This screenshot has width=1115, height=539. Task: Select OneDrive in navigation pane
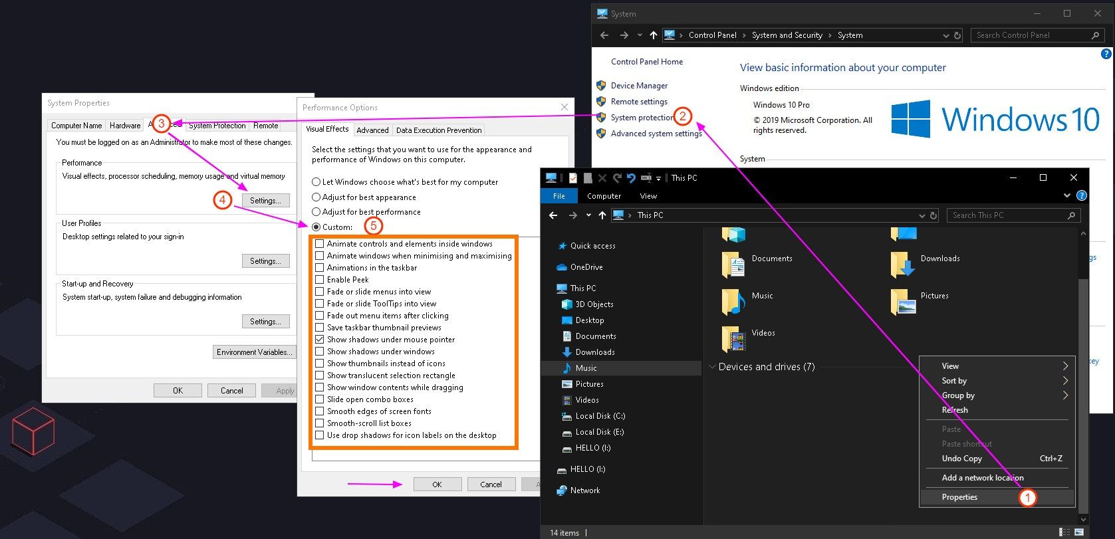(586, 267)
